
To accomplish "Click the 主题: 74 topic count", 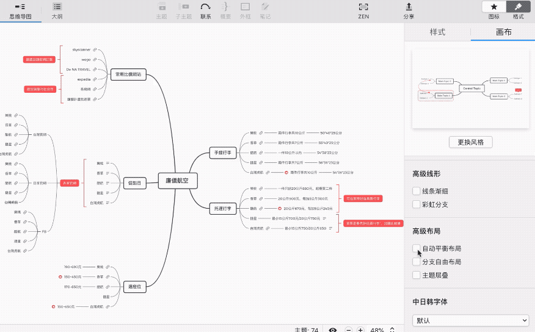I will click(x=306, y=330).
